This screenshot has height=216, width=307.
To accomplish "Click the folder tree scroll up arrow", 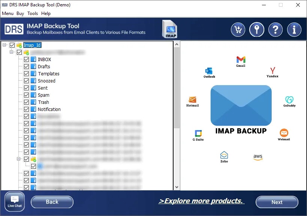I will [x=177, y=45].
